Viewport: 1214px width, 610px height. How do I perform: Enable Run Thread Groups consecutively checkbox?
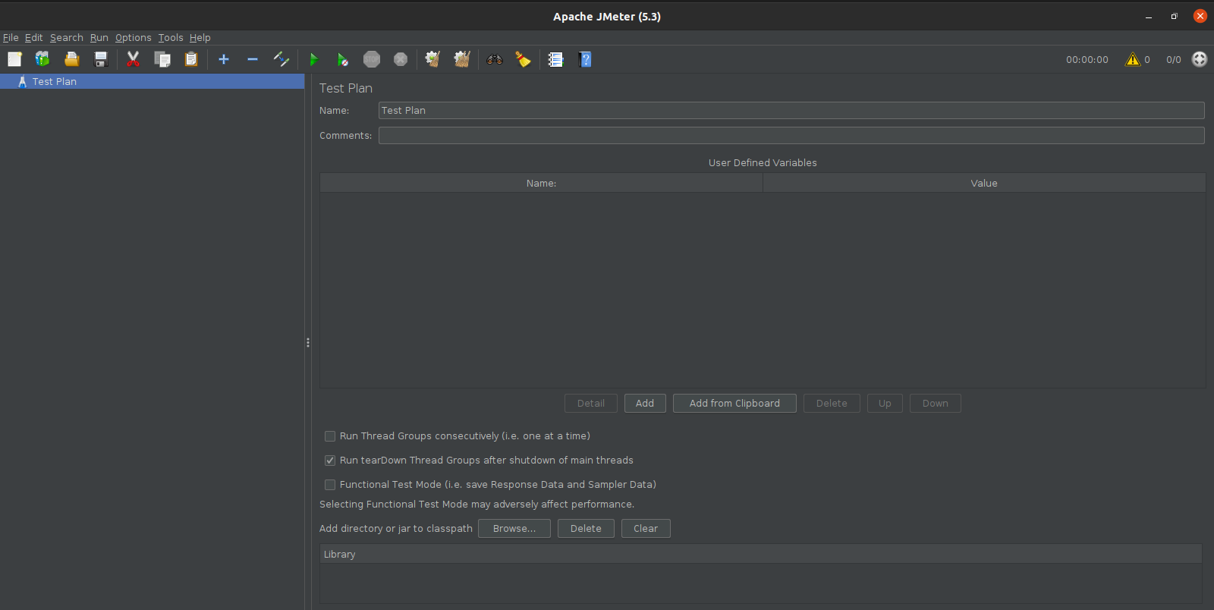point(330,436)
